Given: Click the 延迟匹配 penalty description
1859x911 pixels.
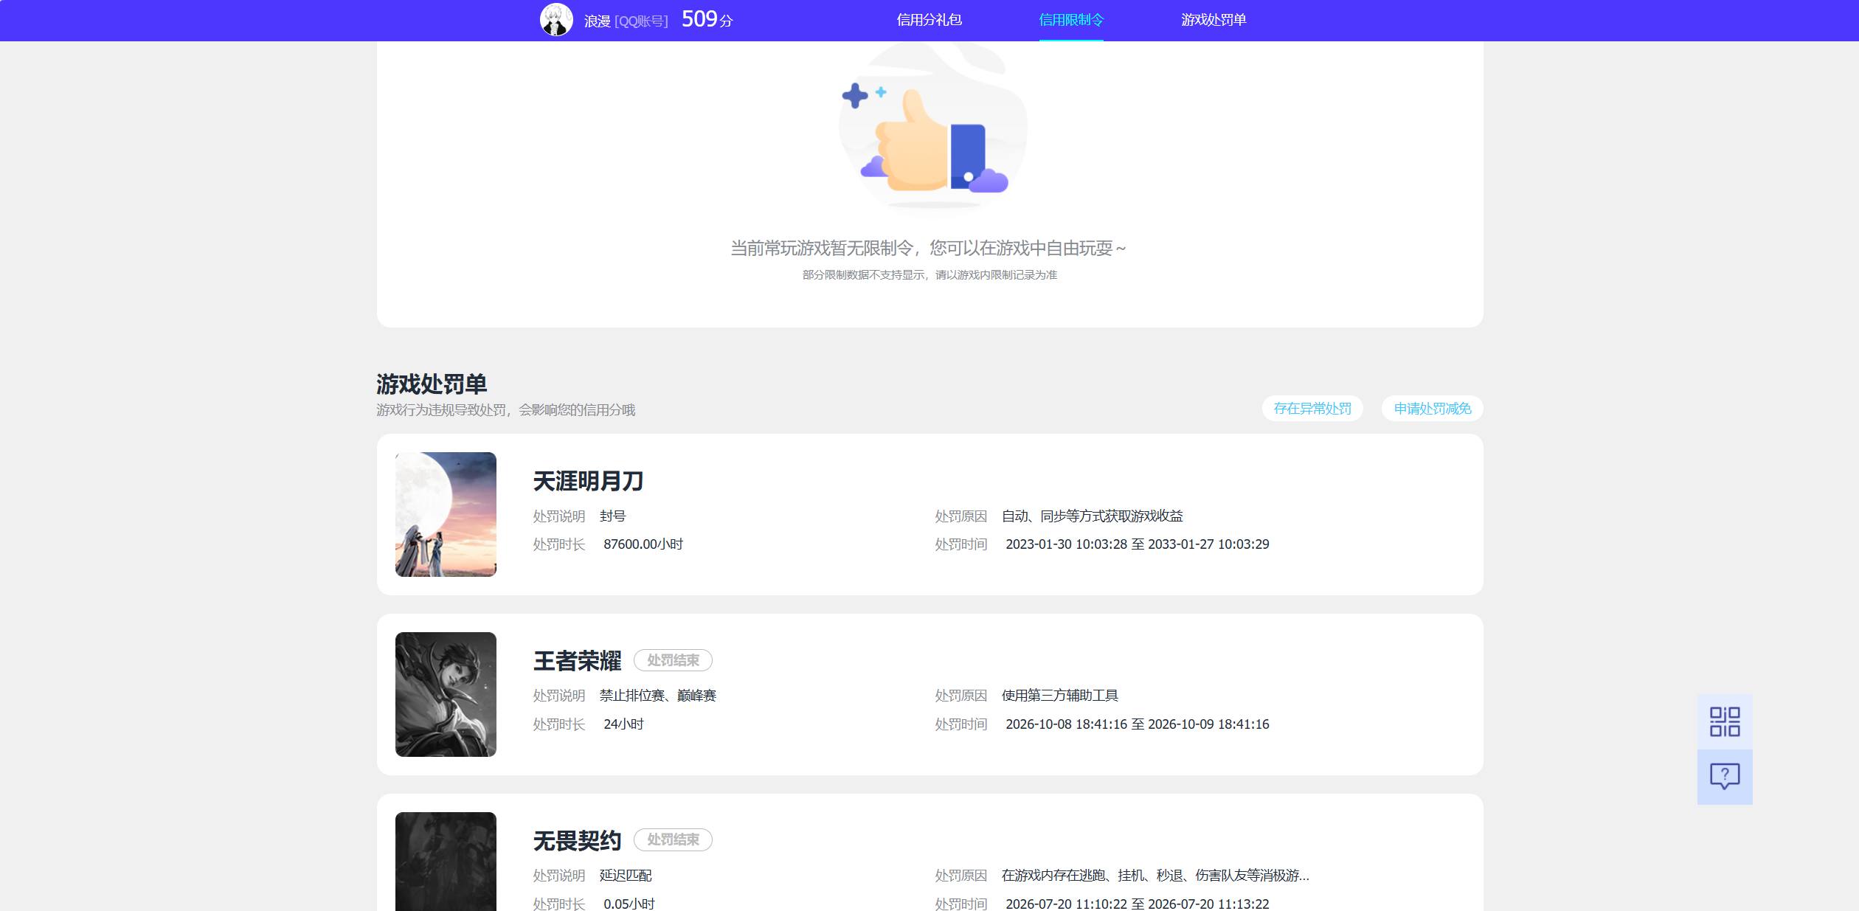Looking at the screenshot, I should coord(626,876).
